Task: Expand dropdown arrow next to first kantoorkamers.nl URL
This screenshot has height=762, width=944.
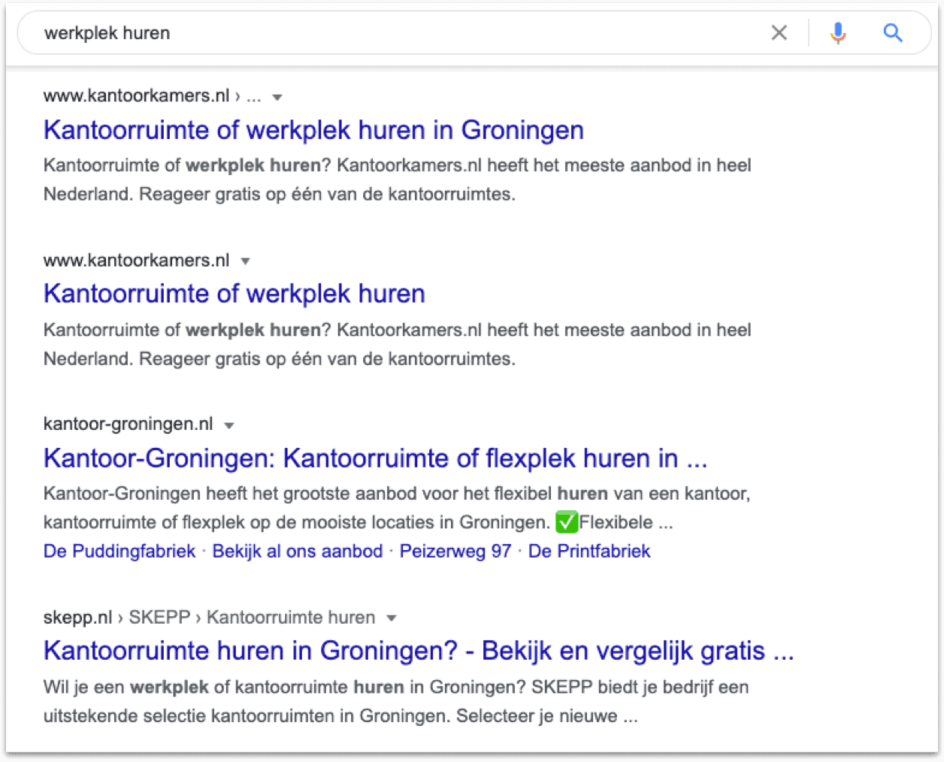Action: point(277,97)
